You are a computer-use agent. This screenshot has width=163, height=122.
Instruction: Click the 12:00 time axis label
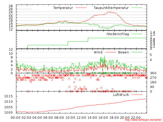(x=81, y=118)
